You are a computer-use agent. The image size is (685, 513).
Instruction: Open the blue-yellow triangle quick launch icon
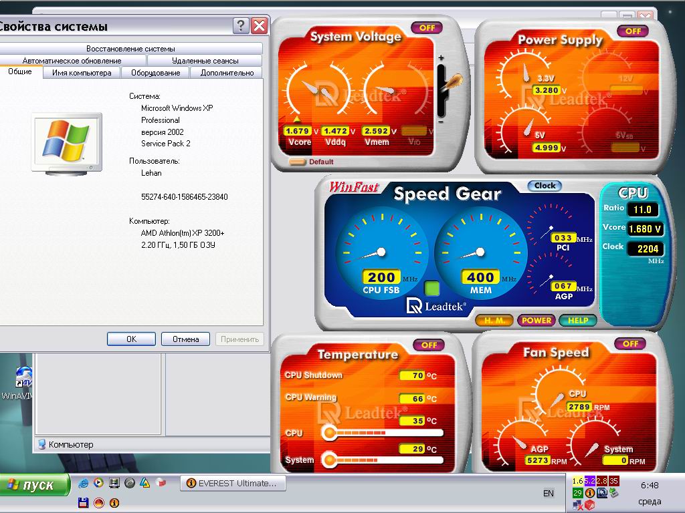pyautogui.click(x=144, y=483)
